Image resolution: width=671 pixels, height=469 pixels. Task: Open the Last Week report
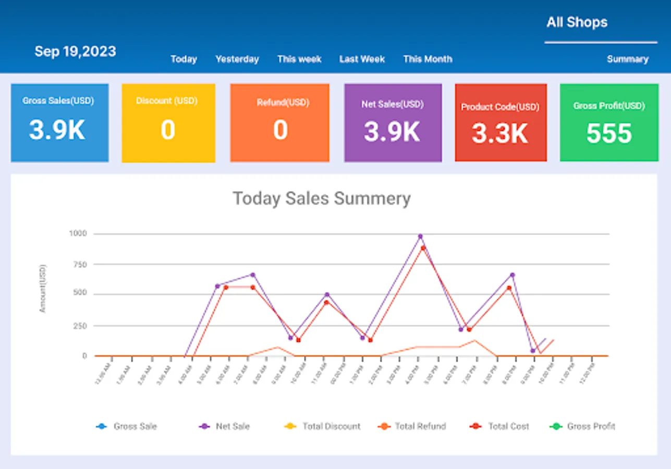coord(361,59)
